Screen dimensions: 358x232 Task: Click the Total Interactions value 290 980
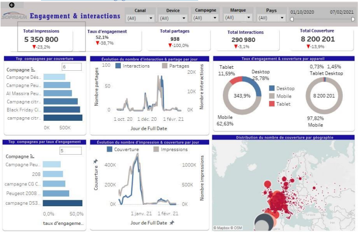(243, 40)
